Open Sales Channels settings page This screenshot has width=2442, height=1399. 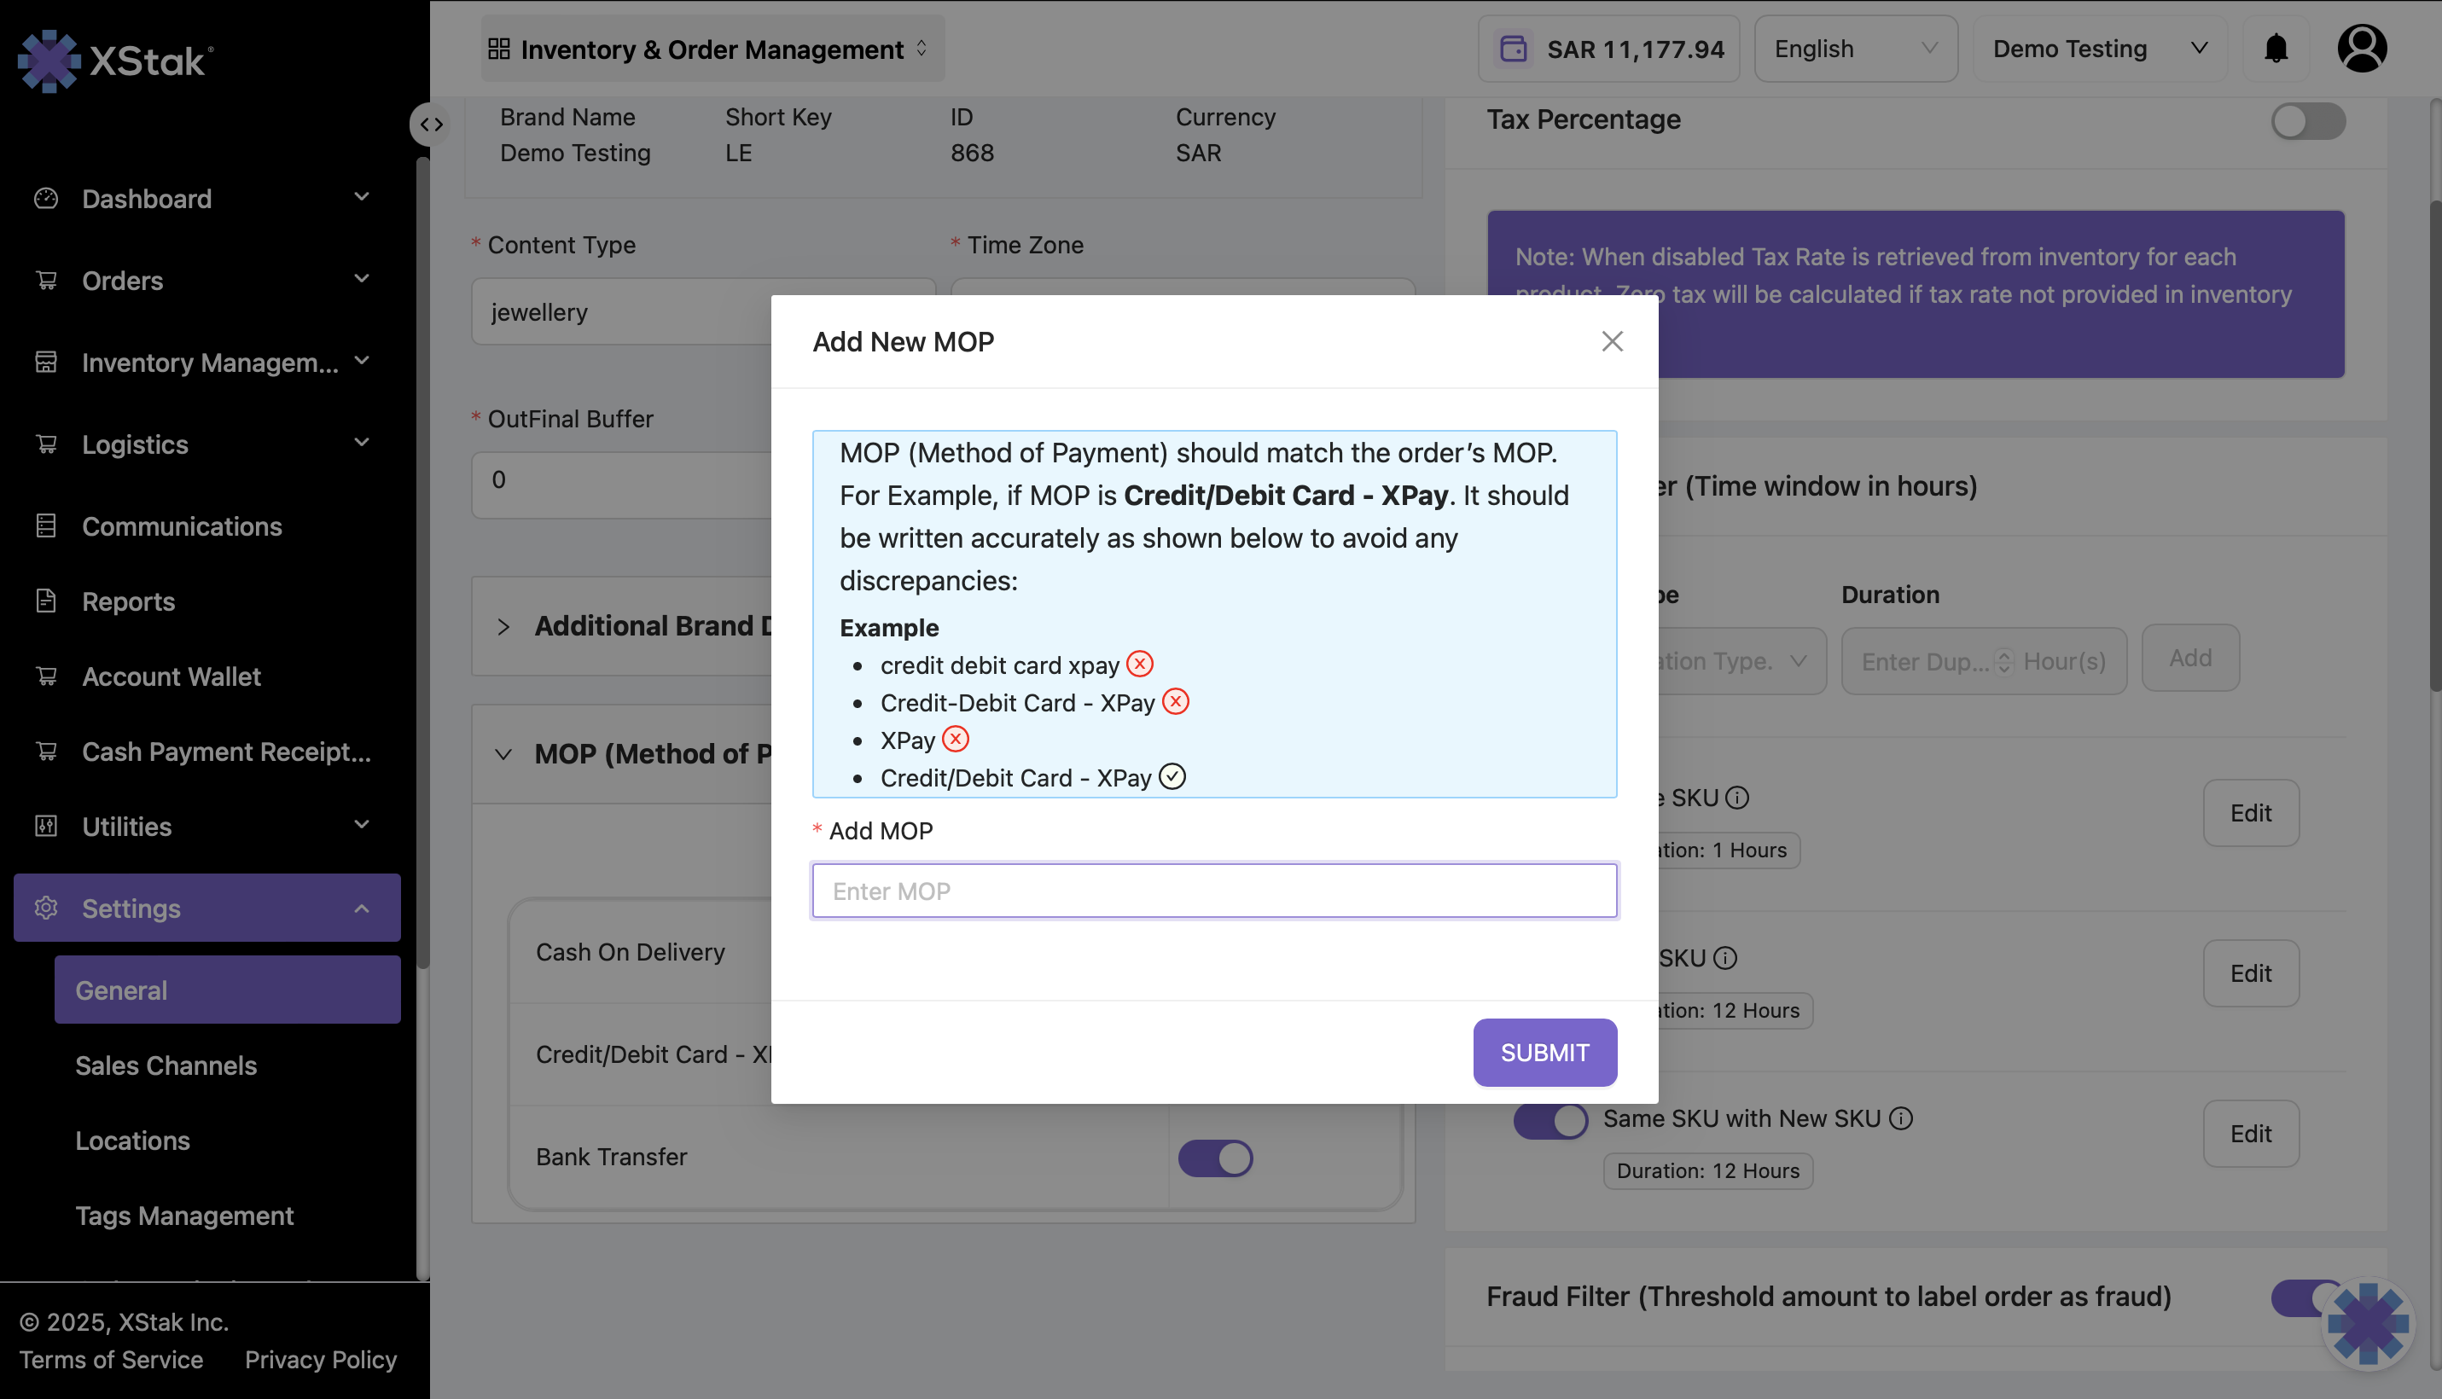click(166, 1065)
